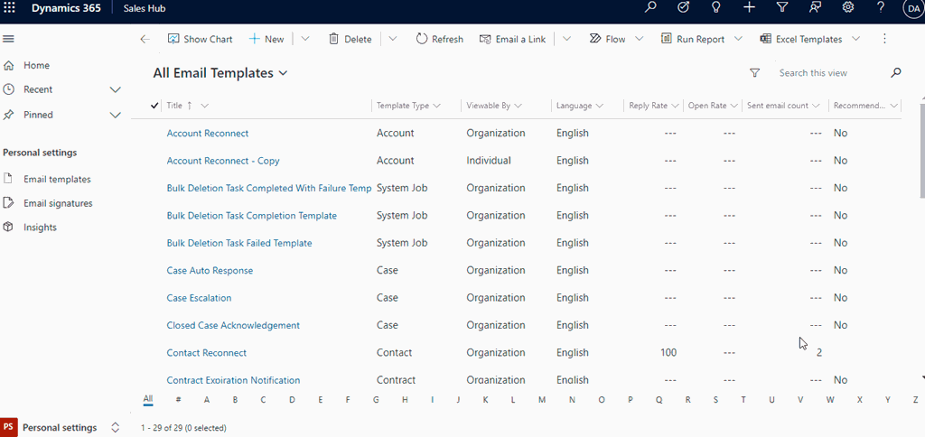
Task: Expand the Recent section chevron
Action: tap(115, 89)
